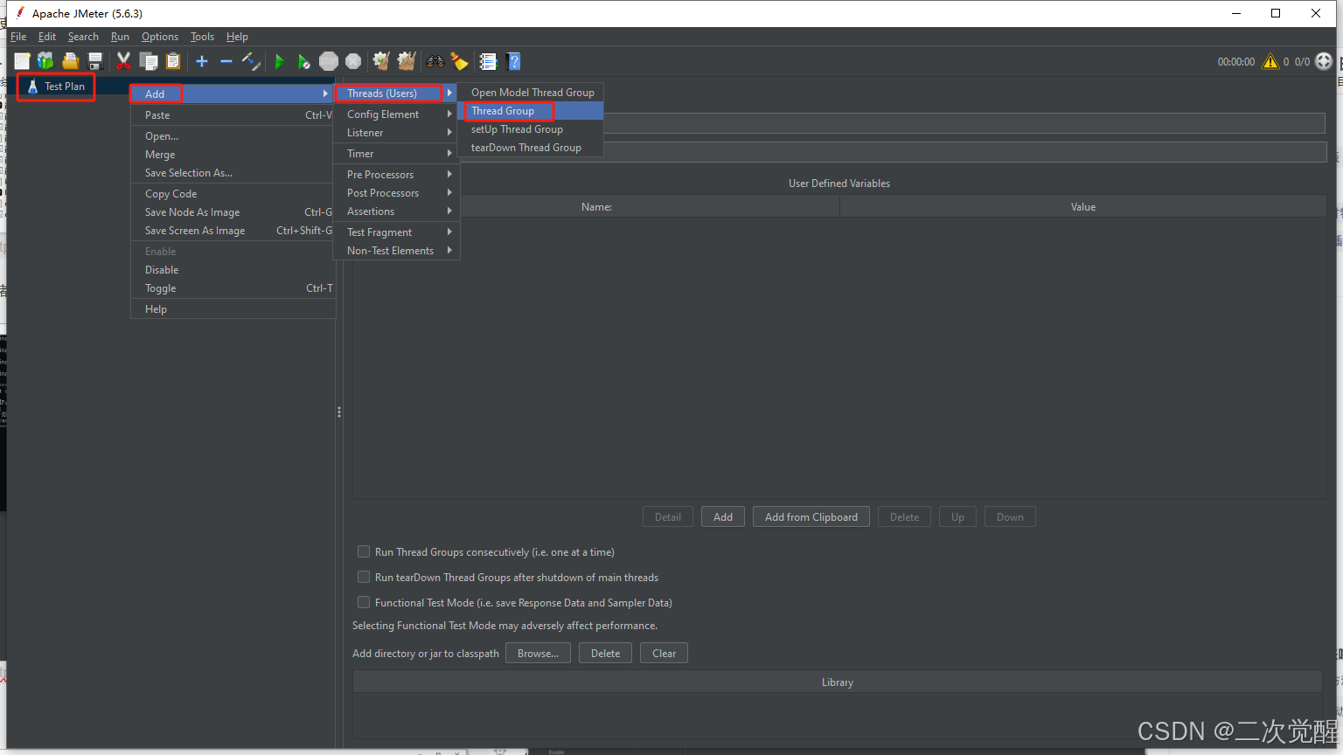The image size is (1343, 755).
Task: Expand the Test Fragment submenu
Action: (396, 232)
